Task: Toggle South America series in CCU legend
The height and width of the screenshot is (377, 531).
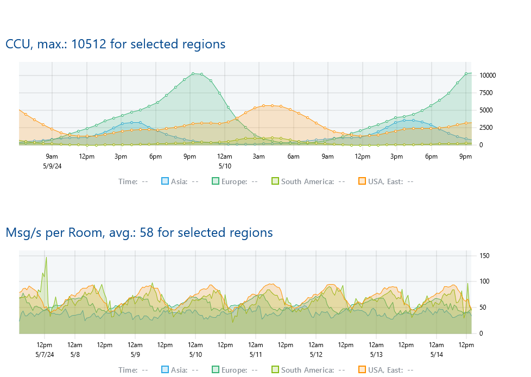Action: (x=275, y=181)
